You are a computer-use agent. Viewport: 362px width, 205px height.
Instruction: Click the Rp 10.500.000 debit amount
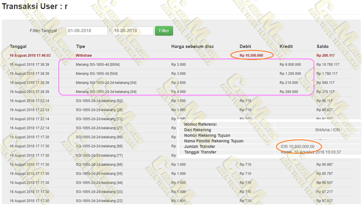coord(251,55)
